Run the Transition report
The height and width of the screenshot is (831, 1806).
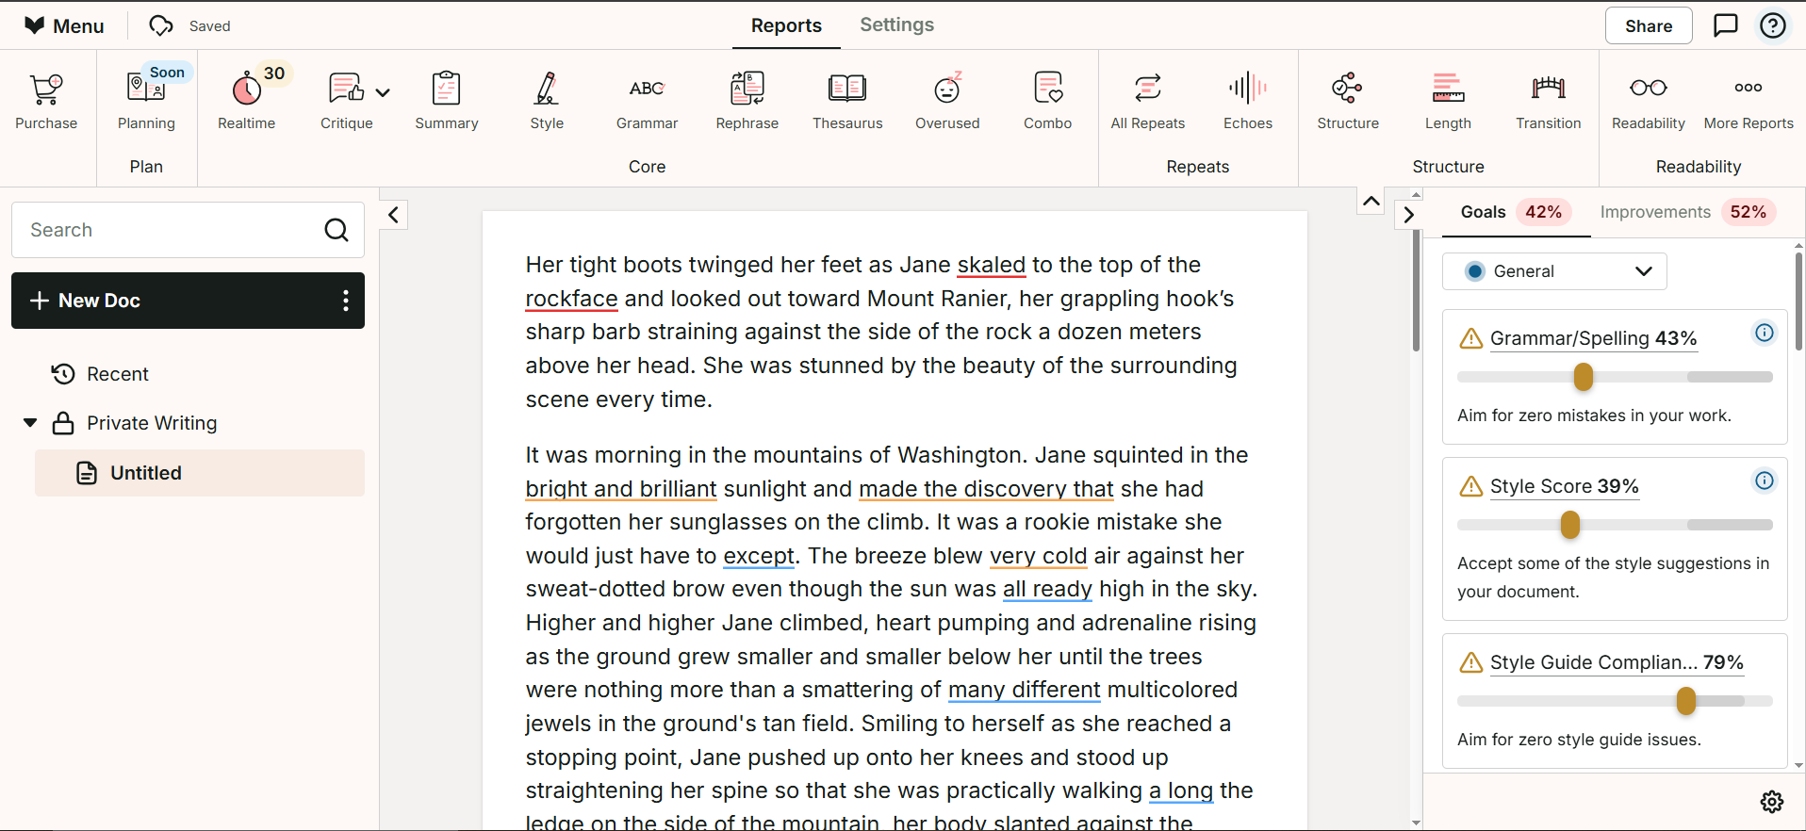click(1549, 101)
